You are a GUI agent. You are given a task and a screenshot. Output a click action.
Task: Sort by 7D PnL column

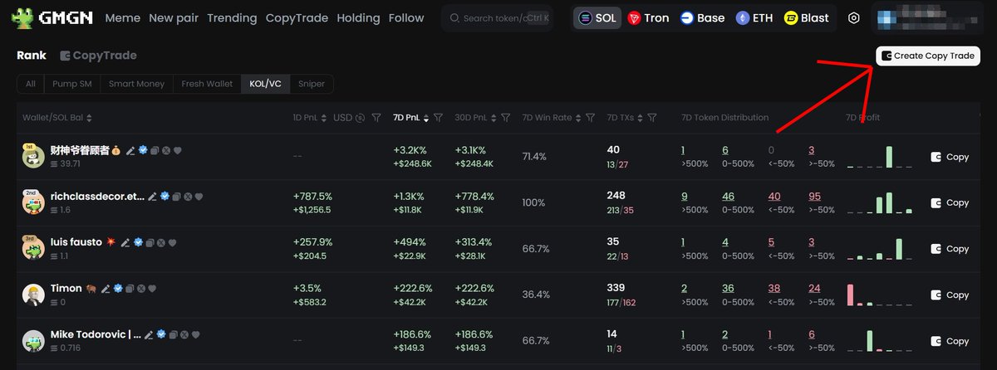click(x=426, y=118)
